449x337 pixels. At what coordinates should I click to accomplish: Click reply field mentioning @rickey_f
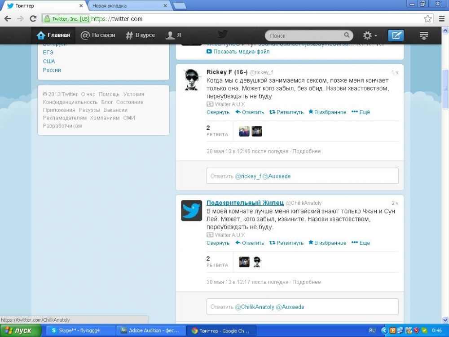click(302, 176)
